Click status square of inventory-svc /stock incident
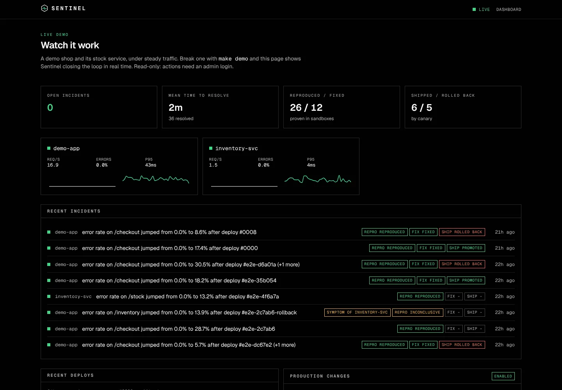Screen dimensions: 562x390 click(x=49, y=296)
